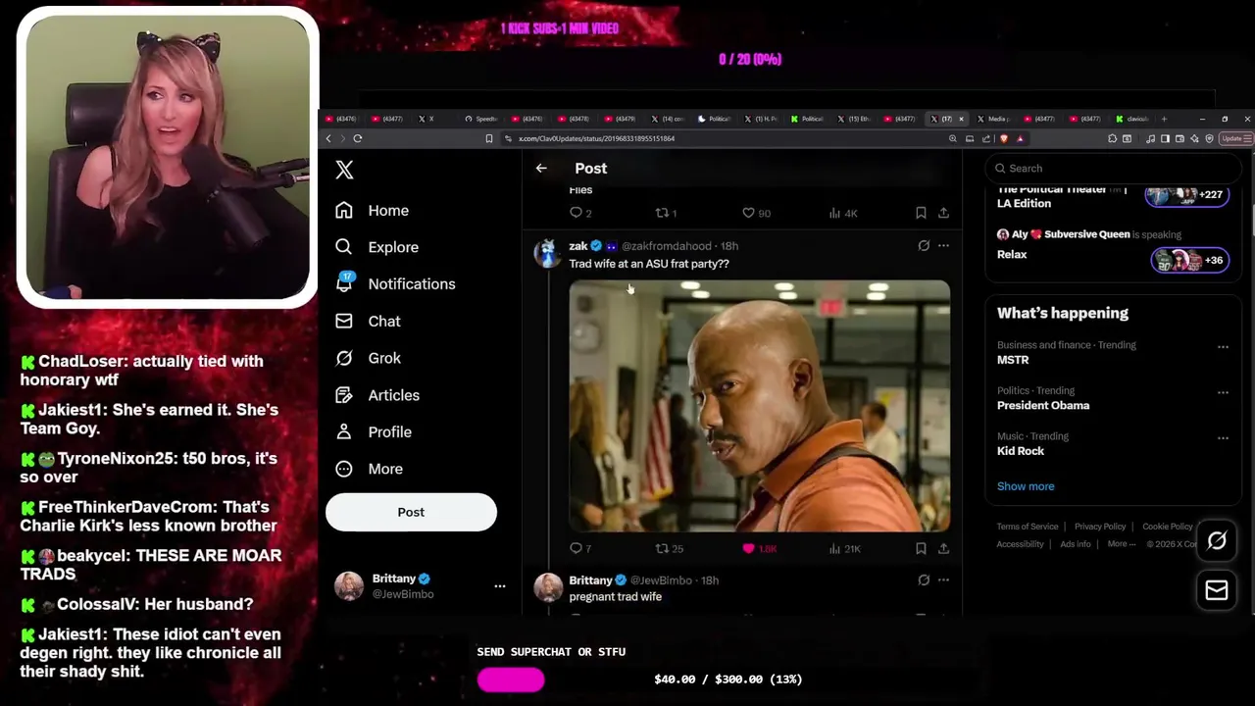Open Grok icon on zak post
Image resolution: width=1255 pixels, height=706 pixels.
click(x=924, y=246)
